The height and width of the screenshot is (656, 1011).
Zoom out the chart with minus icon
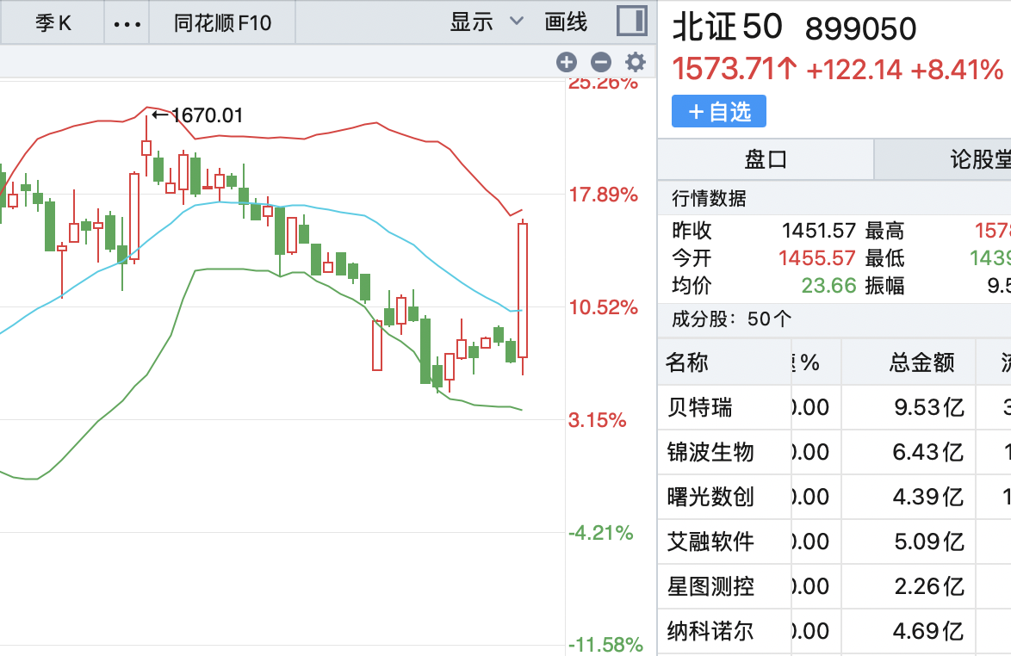click(601, 62)
